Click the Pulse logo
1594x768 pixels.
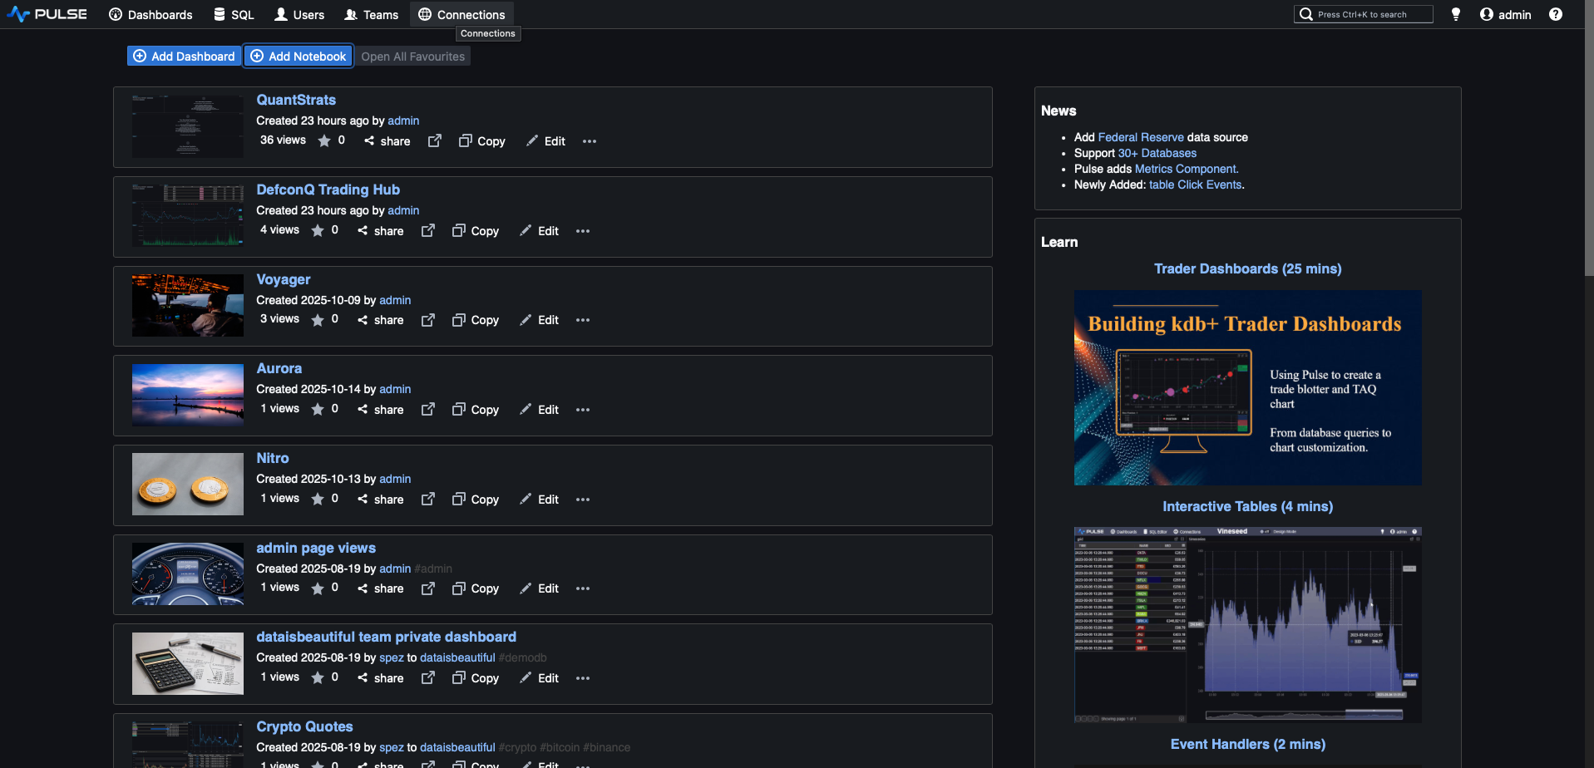[x=47, y=14]
